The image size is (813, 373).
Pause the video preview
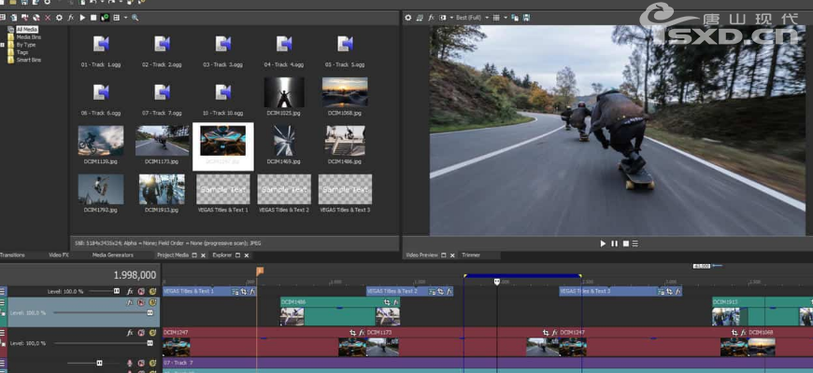(x=614, y=243)
